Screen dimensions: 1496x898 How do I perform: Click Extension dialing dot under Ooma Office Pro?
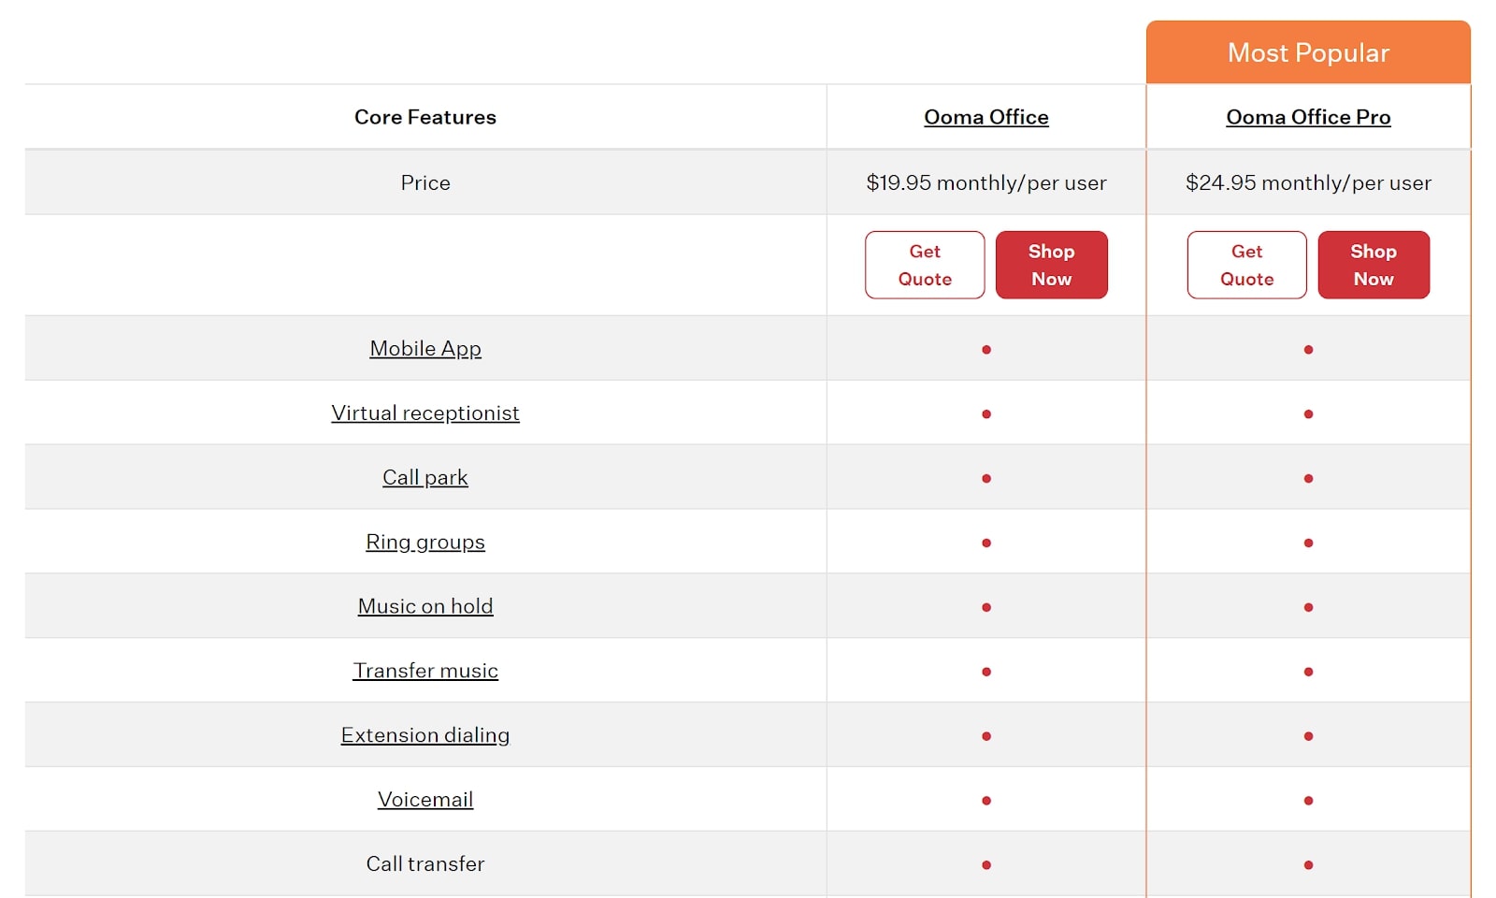pyautogui.click(x=1308, y=736)
